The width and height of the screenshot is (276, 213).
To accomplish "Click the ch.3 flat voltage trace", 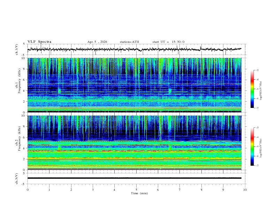I will tap(134, 178).
